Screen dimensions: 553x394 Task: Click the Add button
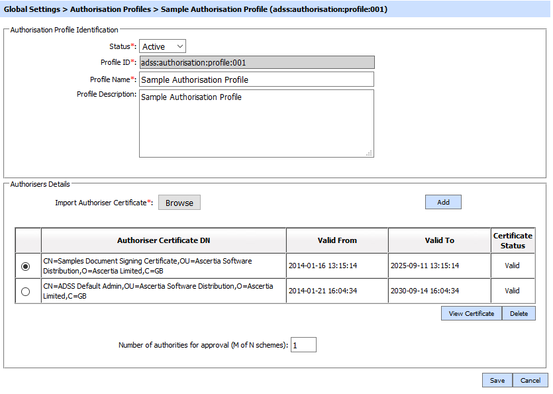tap(443, 202)
